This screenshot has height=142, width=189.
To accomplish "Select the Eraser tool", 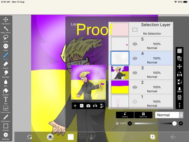I will coord(6,65).
